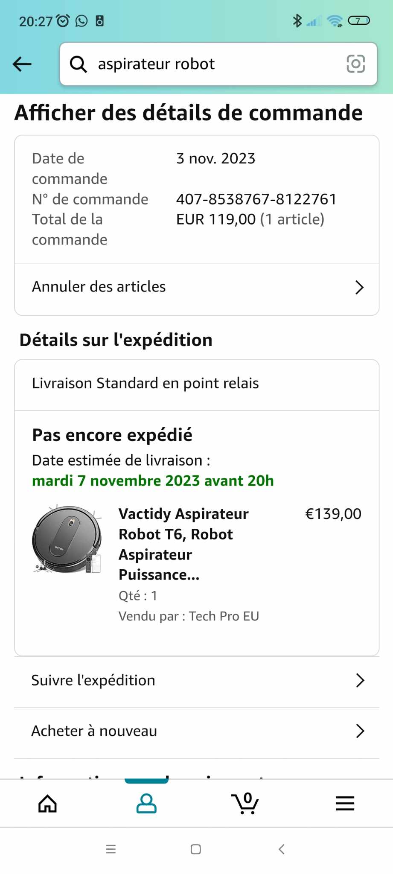393x874 pixels.
Task: Expand the Suivre l'expédition chevron
Action: (360, 680)
